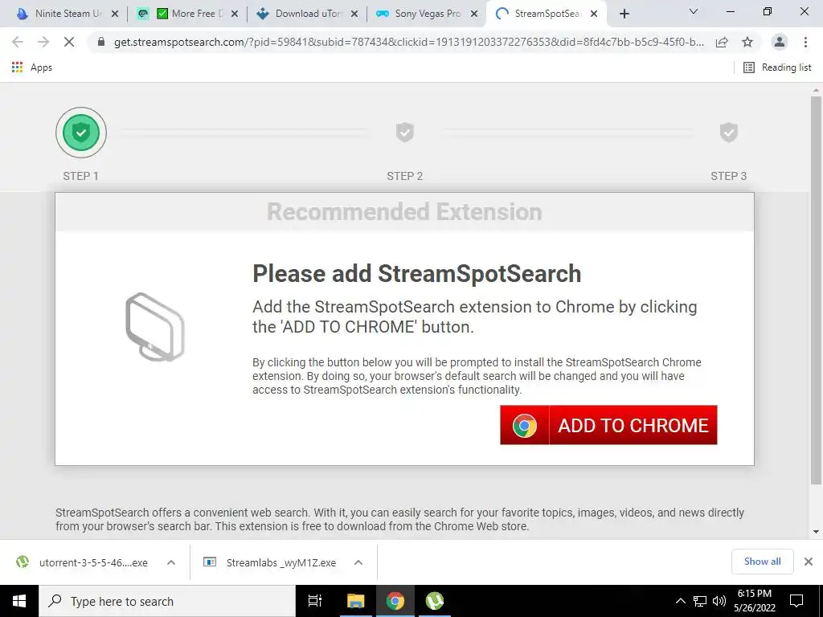Go back to previous page
Viewport: 823px width, 617px height.
pos(18,42)
